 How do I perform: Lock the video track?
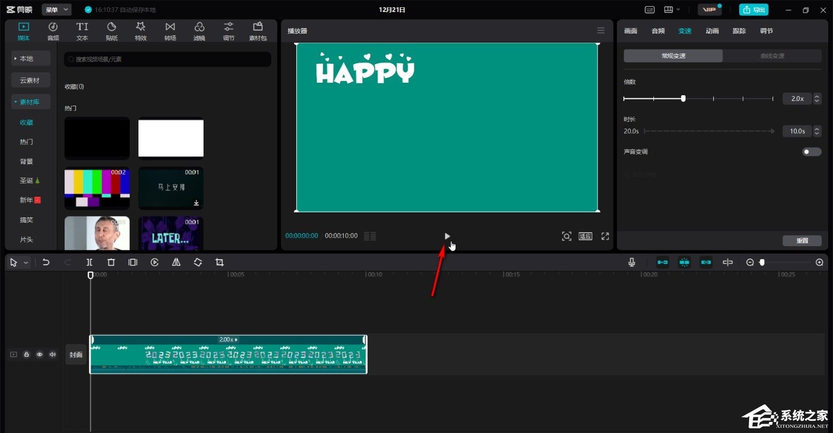click(27, 354)
